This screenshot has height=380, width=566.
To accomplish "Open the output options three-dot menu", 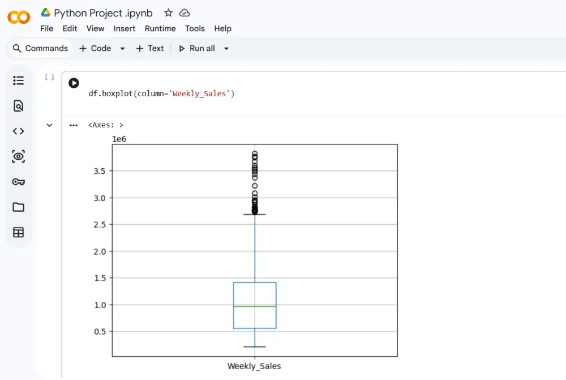I will click(x=74, y=125).
